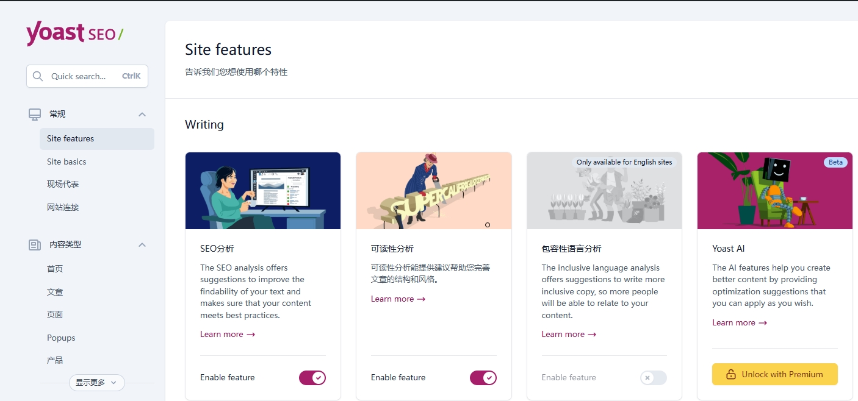Click the lock icon on Unlock with Premium

(731, 374)
